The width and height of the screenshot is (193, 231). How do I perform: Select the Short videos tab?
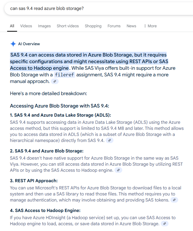point(68,26)
